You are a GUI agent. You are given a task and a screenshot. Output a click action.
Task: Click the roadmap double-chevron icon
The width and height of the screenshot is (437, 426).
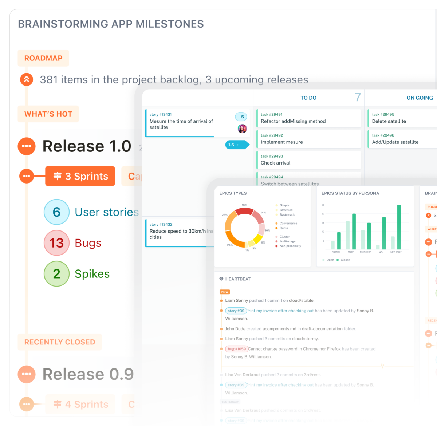27,79
